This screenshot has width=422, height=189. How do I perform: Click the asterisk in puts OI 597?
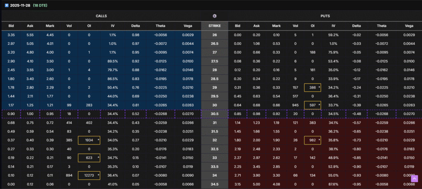pyautogui.click(x=319, y=105)
